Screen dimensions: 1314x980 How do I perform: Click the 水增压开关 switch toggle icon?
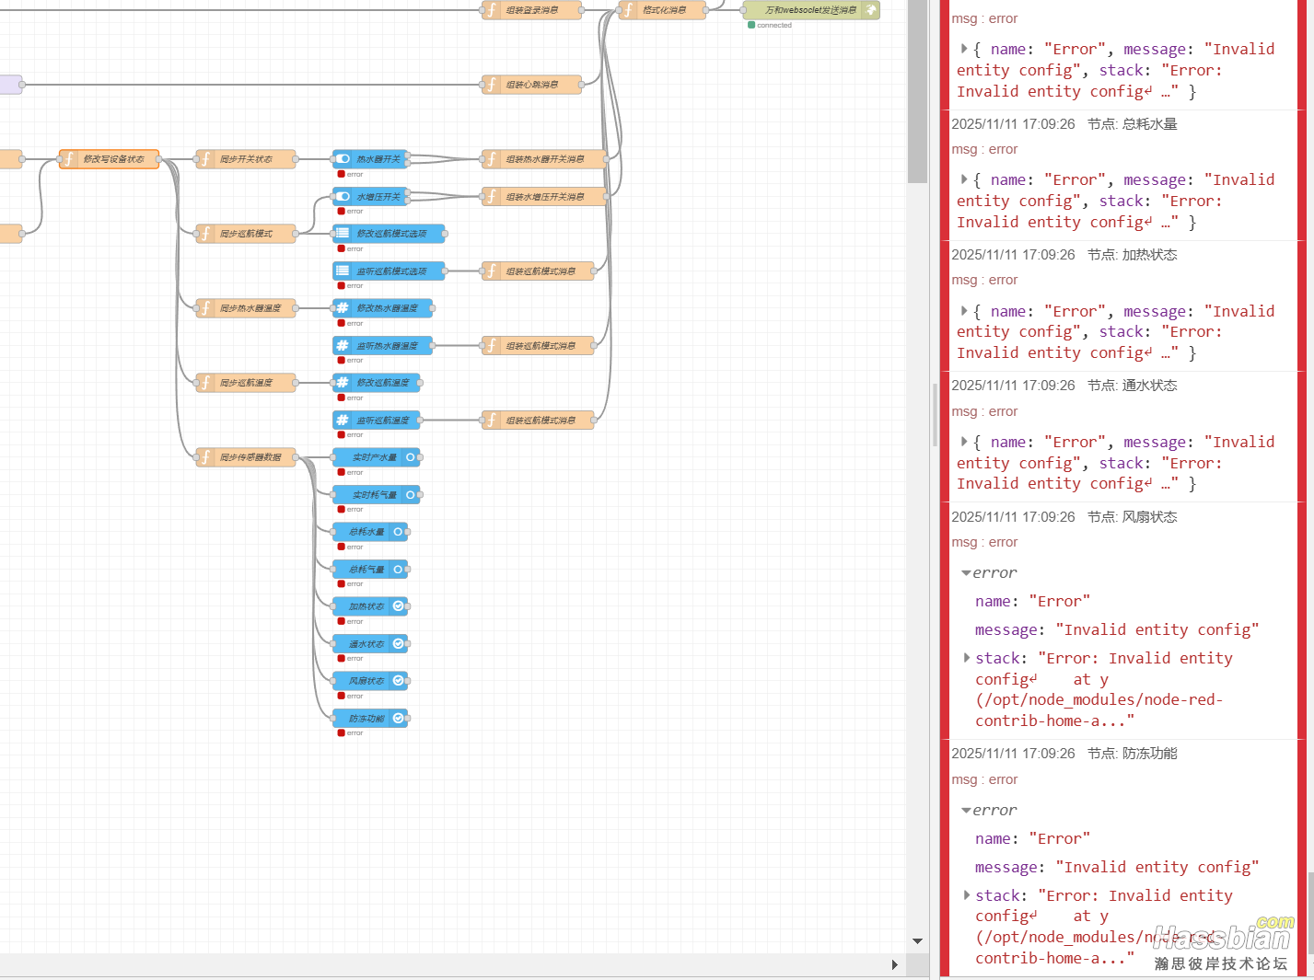[x=343, y=197]
